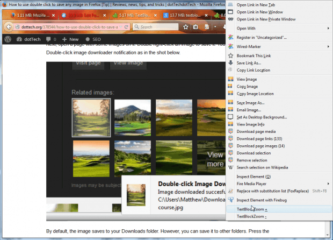Click the notification's small golf course thumbnail

click(x=136, y=195)
